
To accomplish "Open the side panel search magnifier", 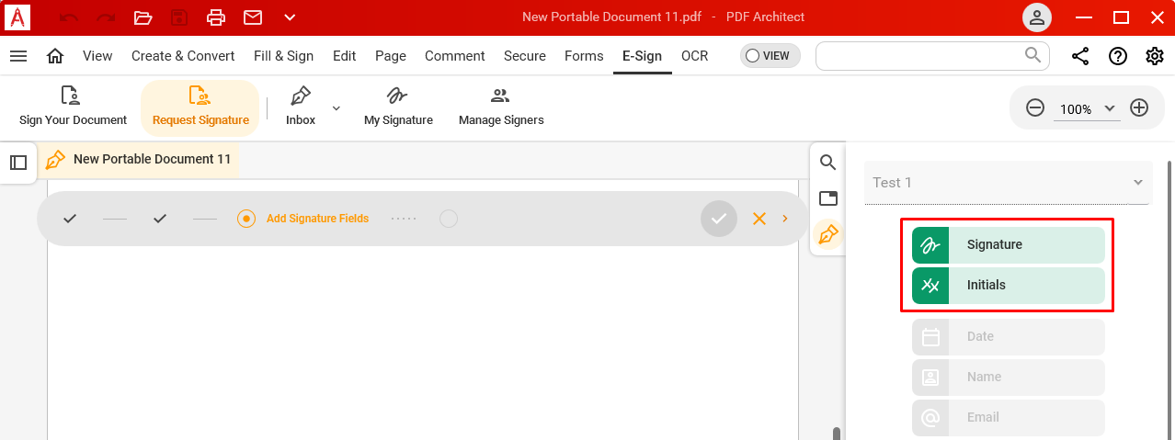I will click(x=828, y=163).
